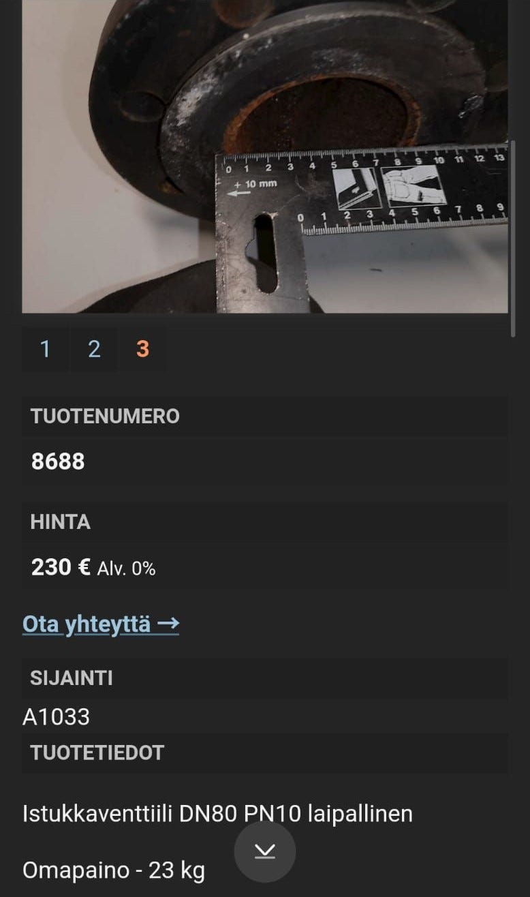Click the Omapaino - 23 kg line
This screenshot has width=530, height=897.
pos(114,870)
